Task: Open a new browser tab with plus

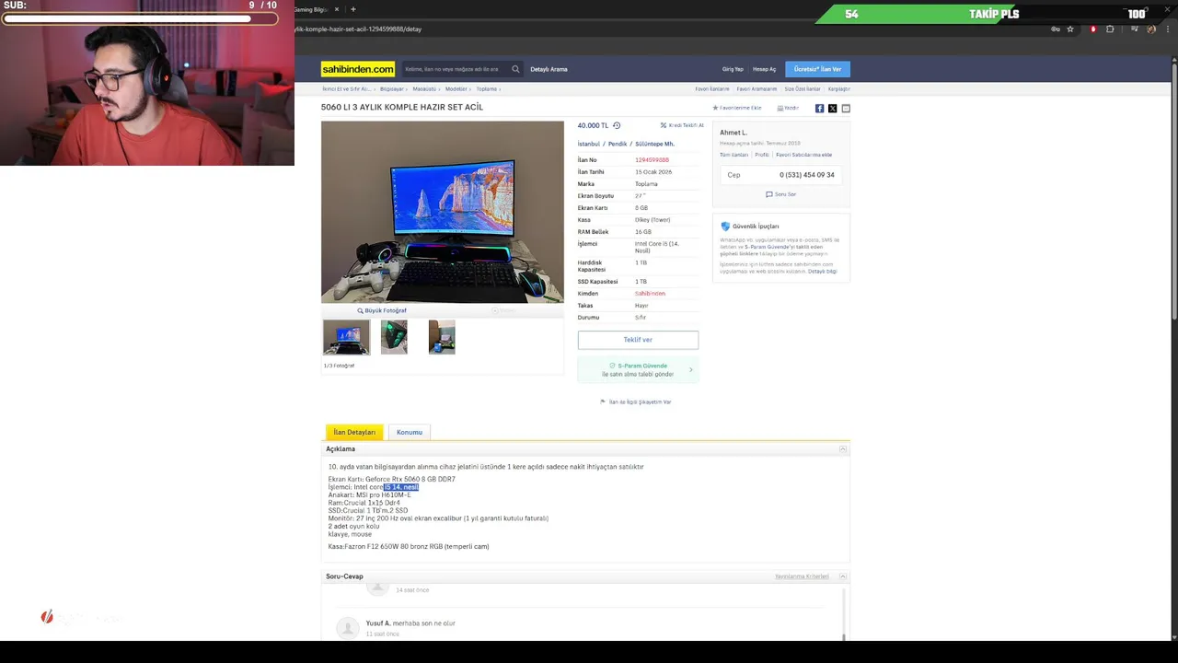Action: point(353,9)
